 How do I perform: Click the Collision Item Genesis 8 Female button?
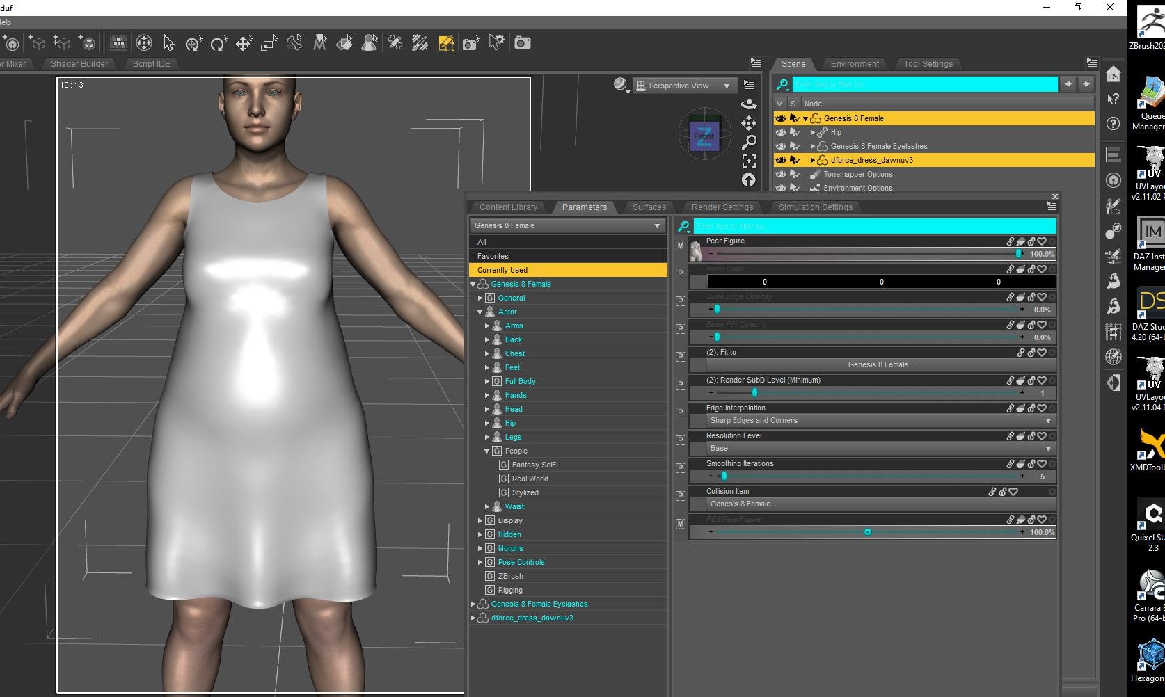(880, 504)
